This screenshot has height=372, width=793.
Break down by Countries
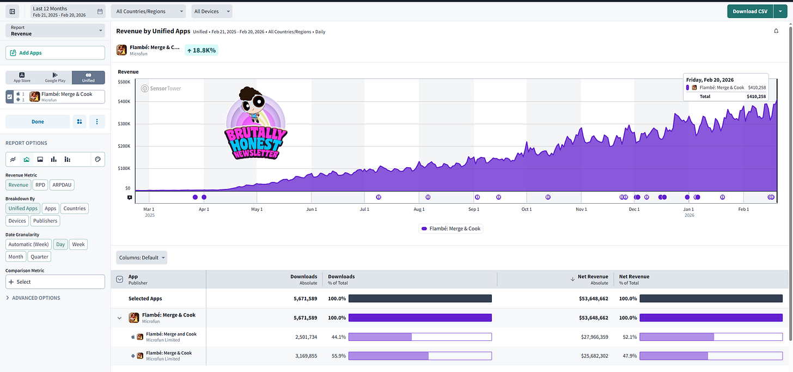pos(75,208)
